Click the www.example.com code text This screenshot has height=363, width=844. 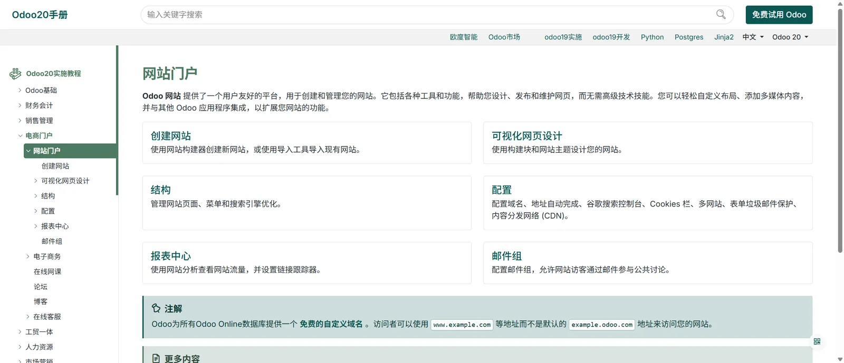point(462,325)
